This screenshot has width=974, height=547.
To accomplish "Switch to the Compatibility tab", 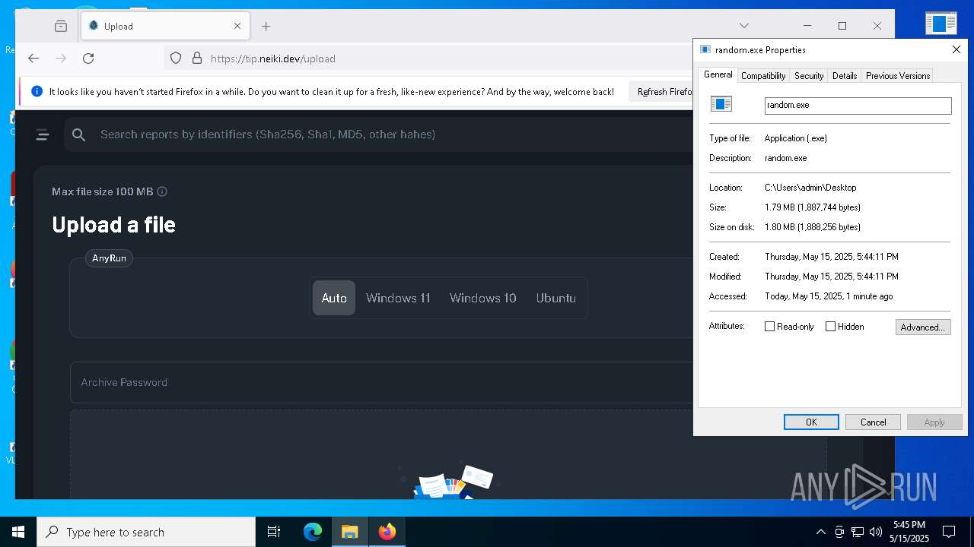I will click(x=763, y=76).
